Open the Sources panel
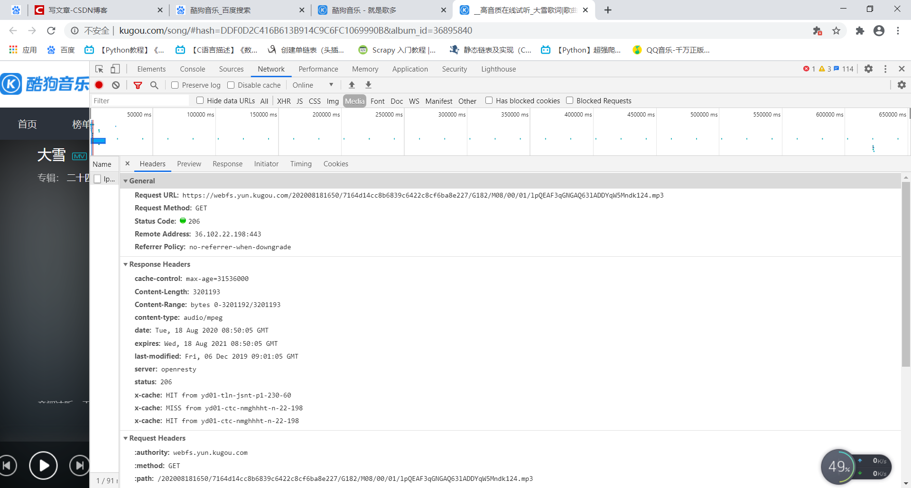The width and height of the screenshot is (911, 488). tap(232, 69)
